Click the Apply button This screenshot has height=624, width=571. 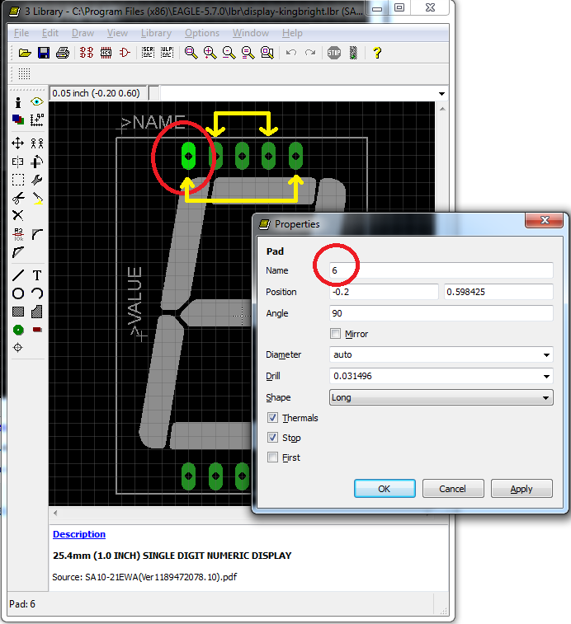[521, 489]
